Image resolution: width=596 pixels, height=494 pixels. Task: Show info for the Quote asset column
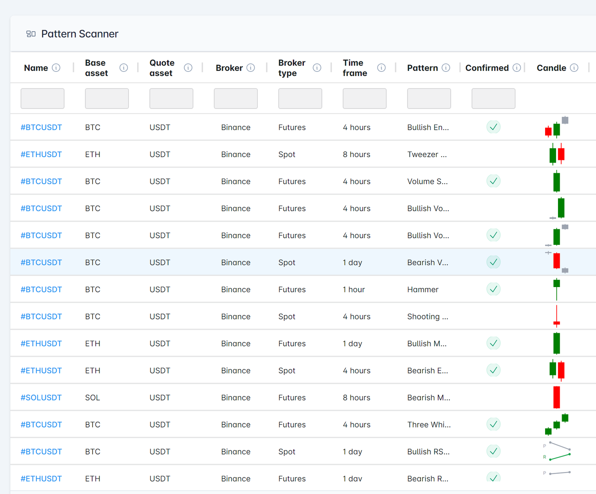[188, 68]
